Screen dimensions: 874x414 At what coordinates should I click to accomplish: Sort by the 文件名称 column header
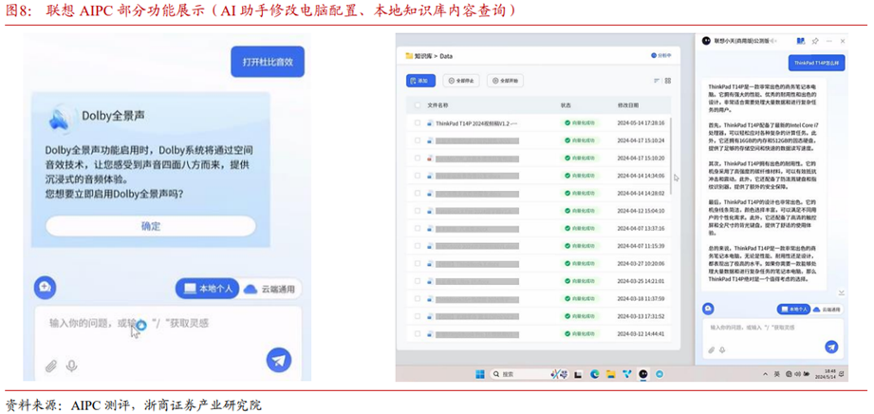[437, 104]
